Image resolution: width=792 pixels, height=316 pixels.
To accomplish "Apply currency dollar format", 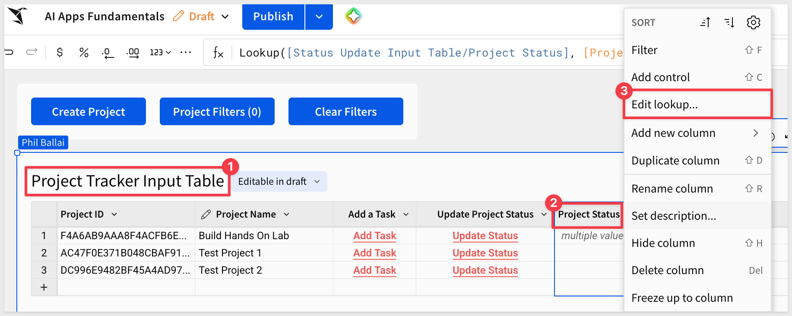I will 60,53.
